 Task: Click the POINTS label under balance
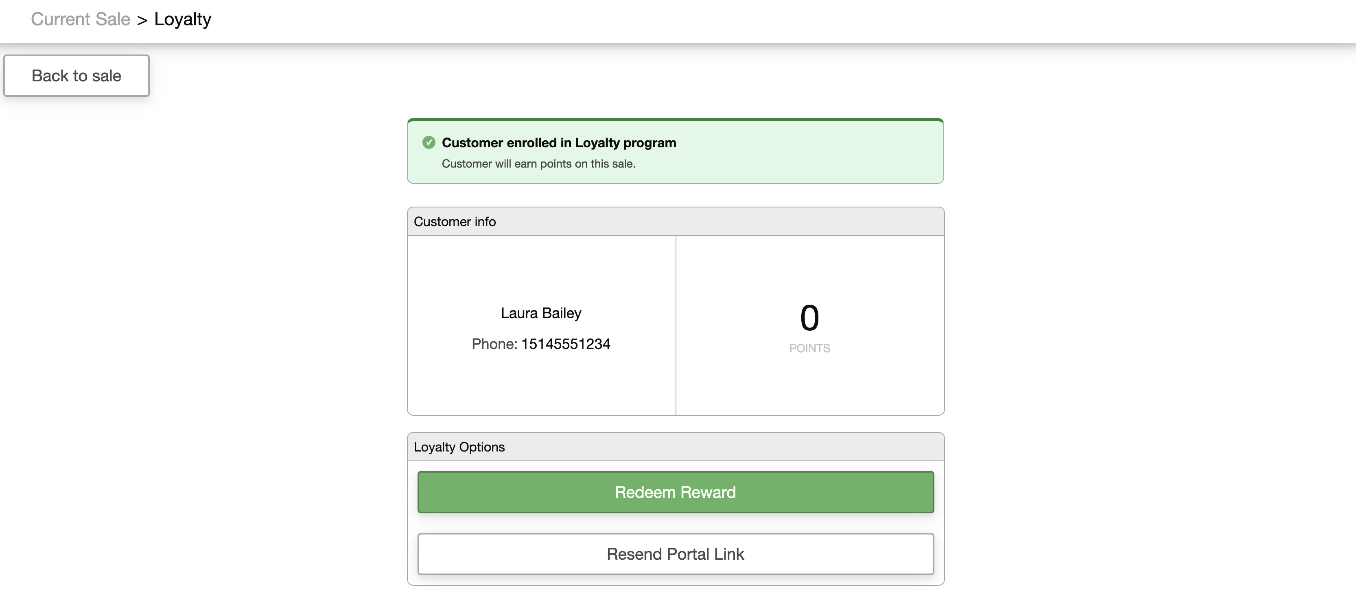(809, 348)
